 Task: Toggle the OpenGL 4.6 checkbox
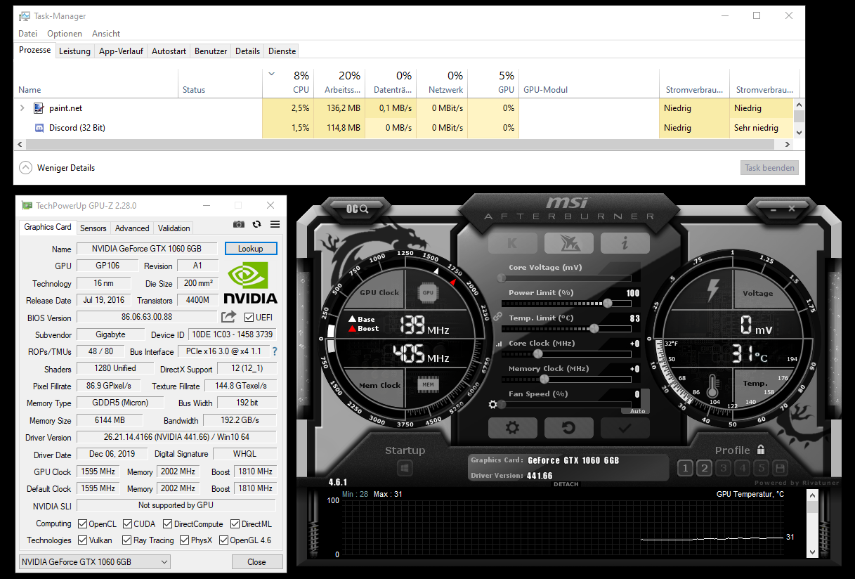coord(223,540)
